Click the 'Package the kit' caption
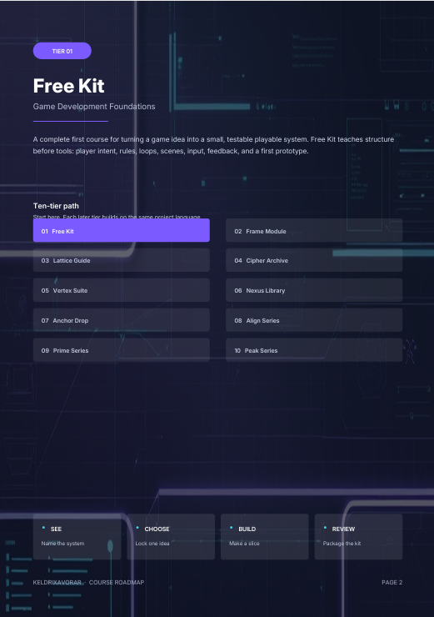The width and height of the screenshot is (434, 617). [x=342, y=544]
